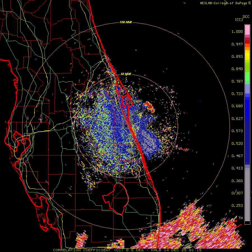Click the TH threshold label

(x=241, y=218)
